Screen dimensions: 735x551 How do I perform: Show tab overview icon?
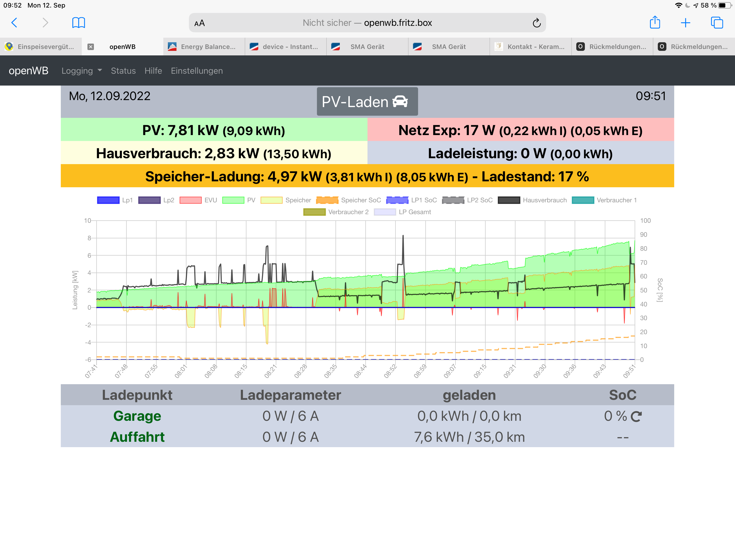[x=716, y=23]
